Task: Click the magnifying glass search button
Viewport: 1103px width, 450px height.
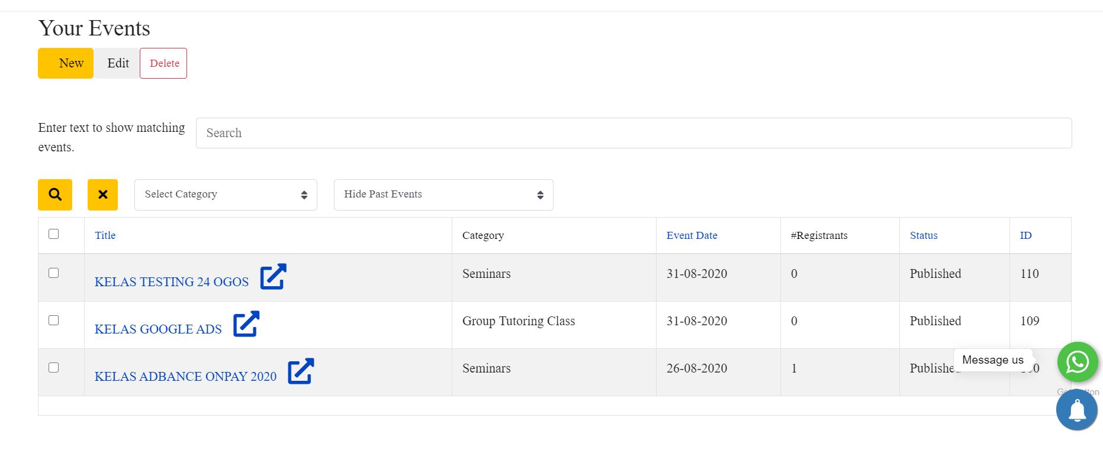Action: click(55, 195)
